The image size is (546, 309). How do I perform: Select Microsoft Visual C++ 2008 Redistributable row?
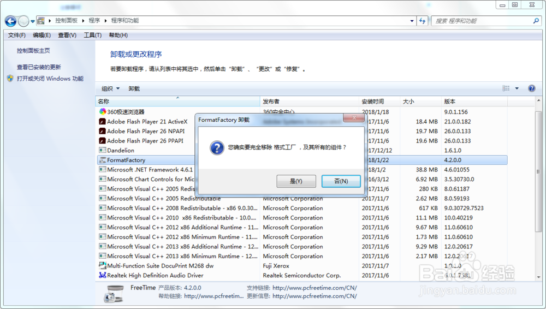point(301,208)
